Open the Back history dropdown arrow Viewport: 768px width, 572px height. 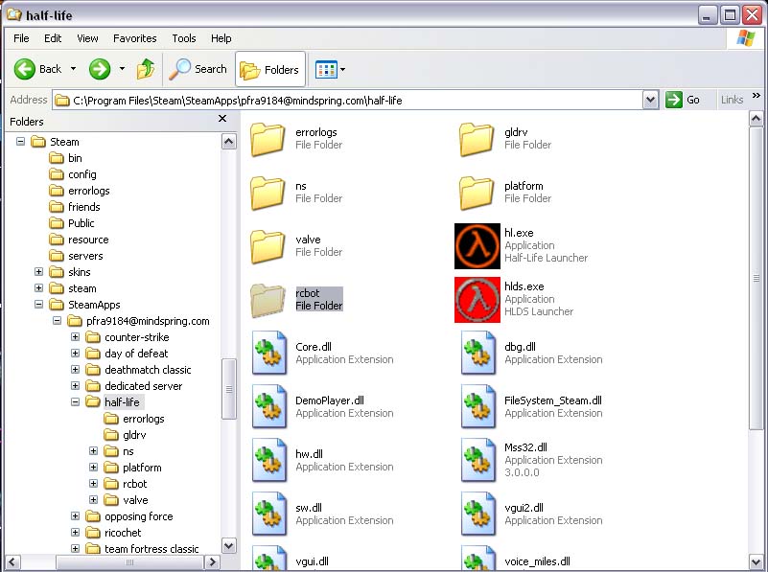73,69
